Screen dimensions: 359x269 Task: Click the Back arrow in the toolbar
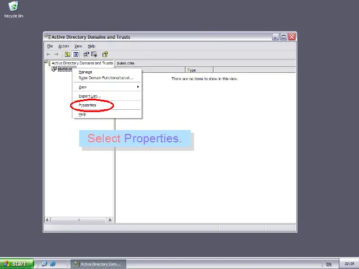coord(49,54)
